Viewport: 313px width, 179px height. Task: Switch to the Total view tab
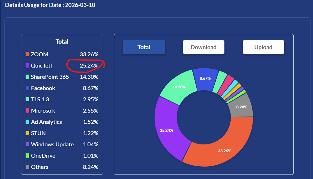(x=144, y=47)
